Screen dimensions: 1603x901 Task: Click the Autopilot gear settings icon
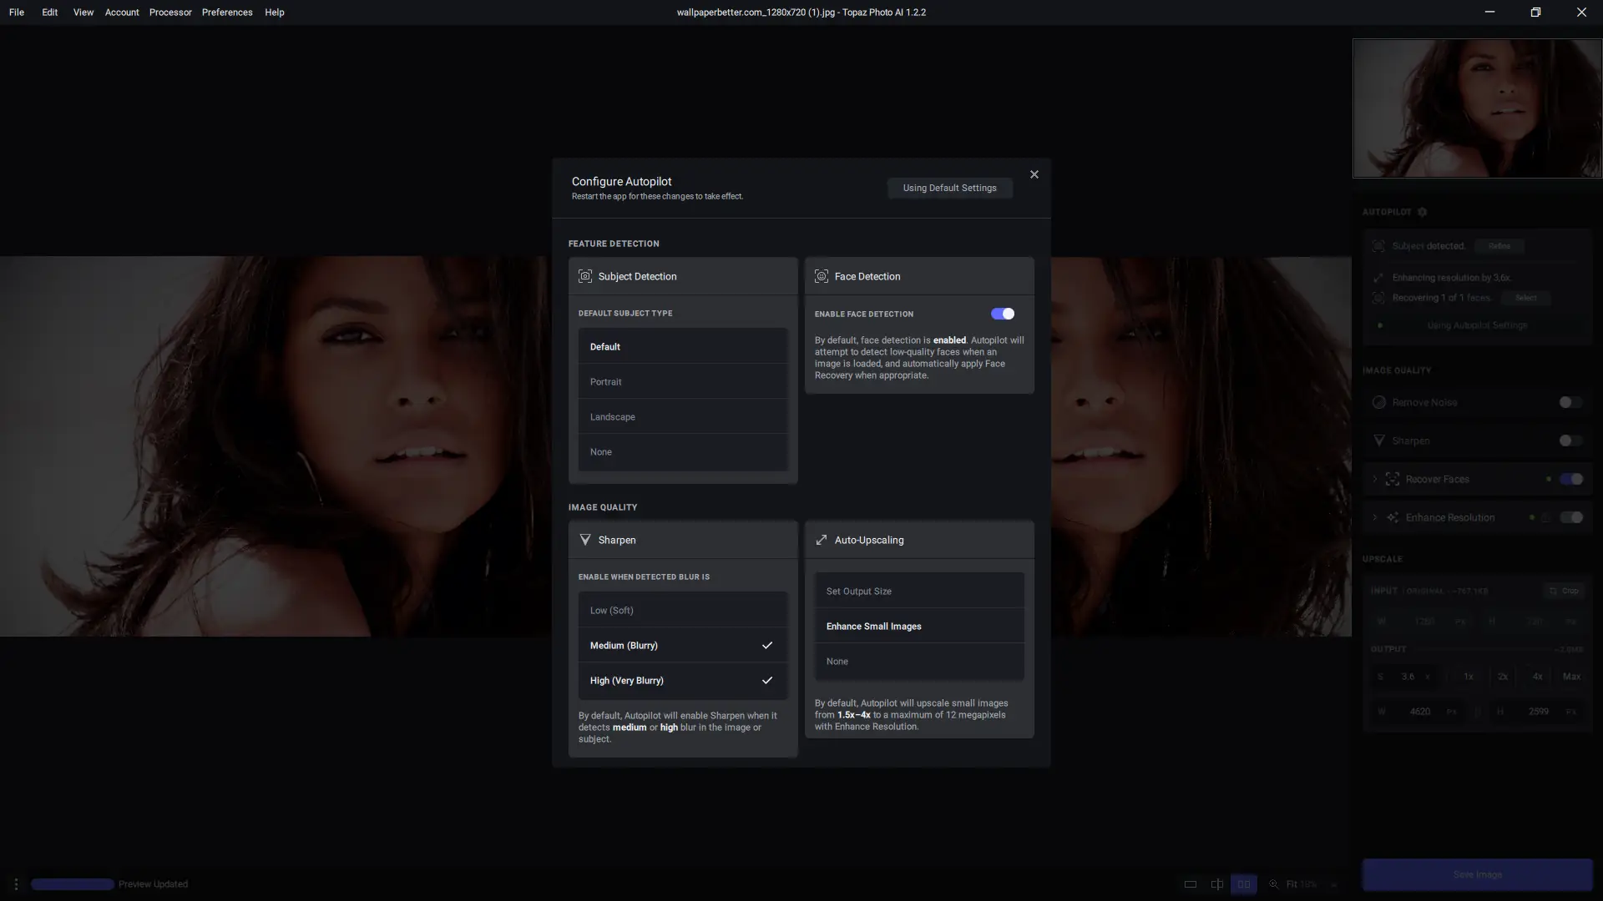(1423, 212)
